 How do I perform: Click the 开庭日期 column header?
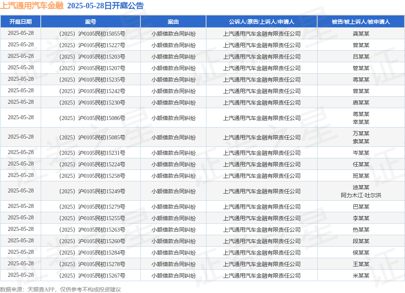coord(21,22)
